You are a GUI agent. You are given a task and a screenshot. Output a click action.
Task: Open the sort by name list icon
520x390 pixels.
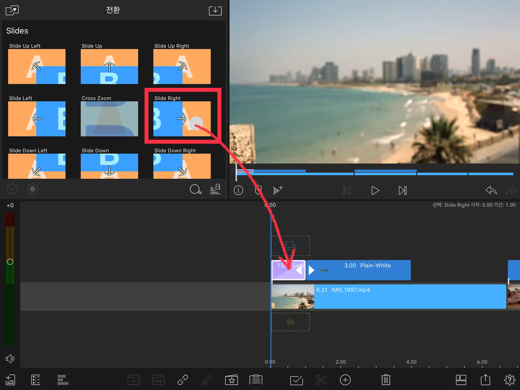[x=215, y=189]
